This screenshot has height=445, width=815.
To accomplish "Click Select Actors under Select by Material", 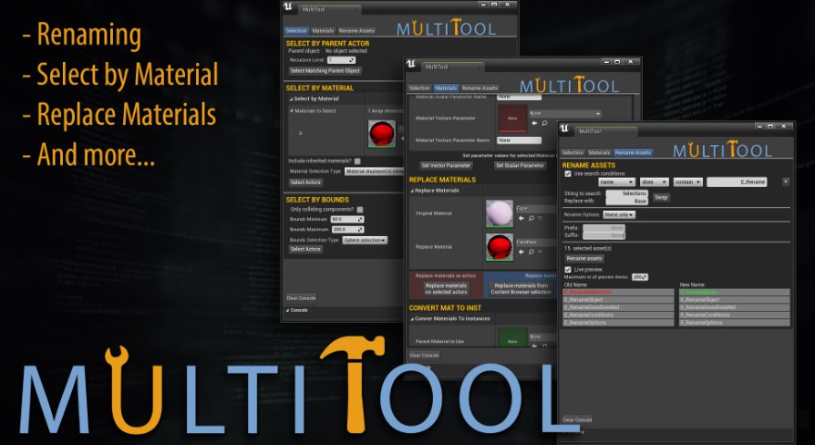I will point(305,182).
